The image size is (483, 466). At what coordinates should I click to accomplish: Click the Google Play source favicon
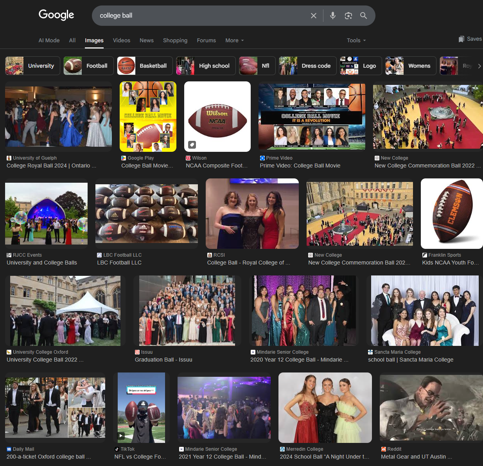coord(124,158)
